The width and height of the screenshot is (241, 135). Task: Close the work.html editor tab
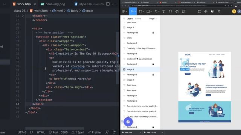(35, 4)
